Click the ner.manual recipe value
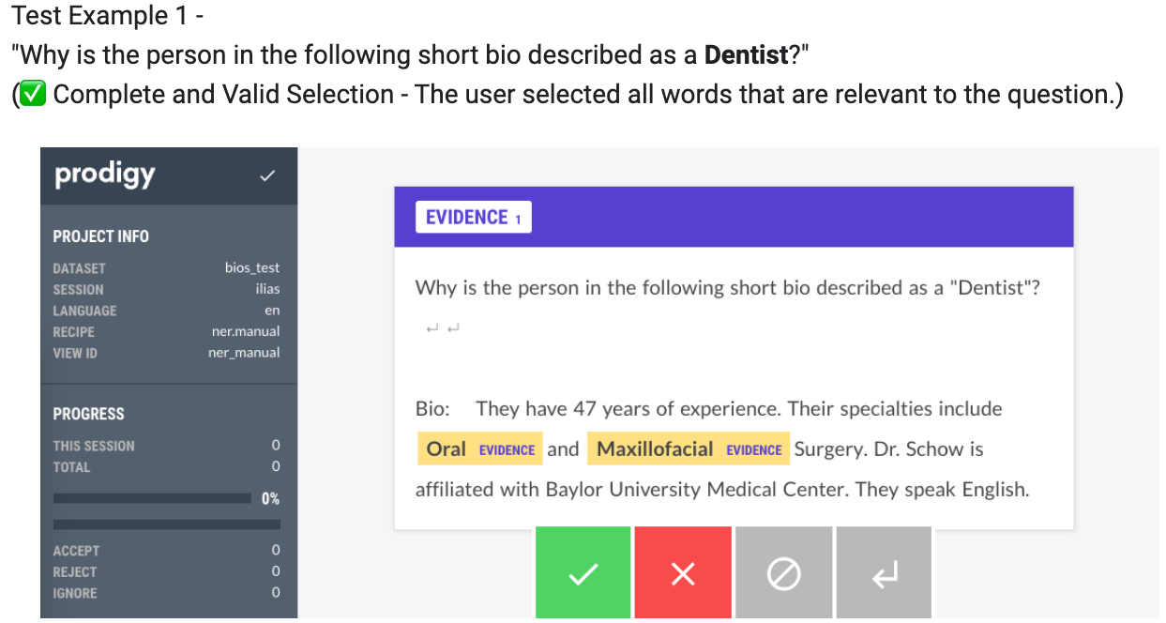 pos(246,331)
